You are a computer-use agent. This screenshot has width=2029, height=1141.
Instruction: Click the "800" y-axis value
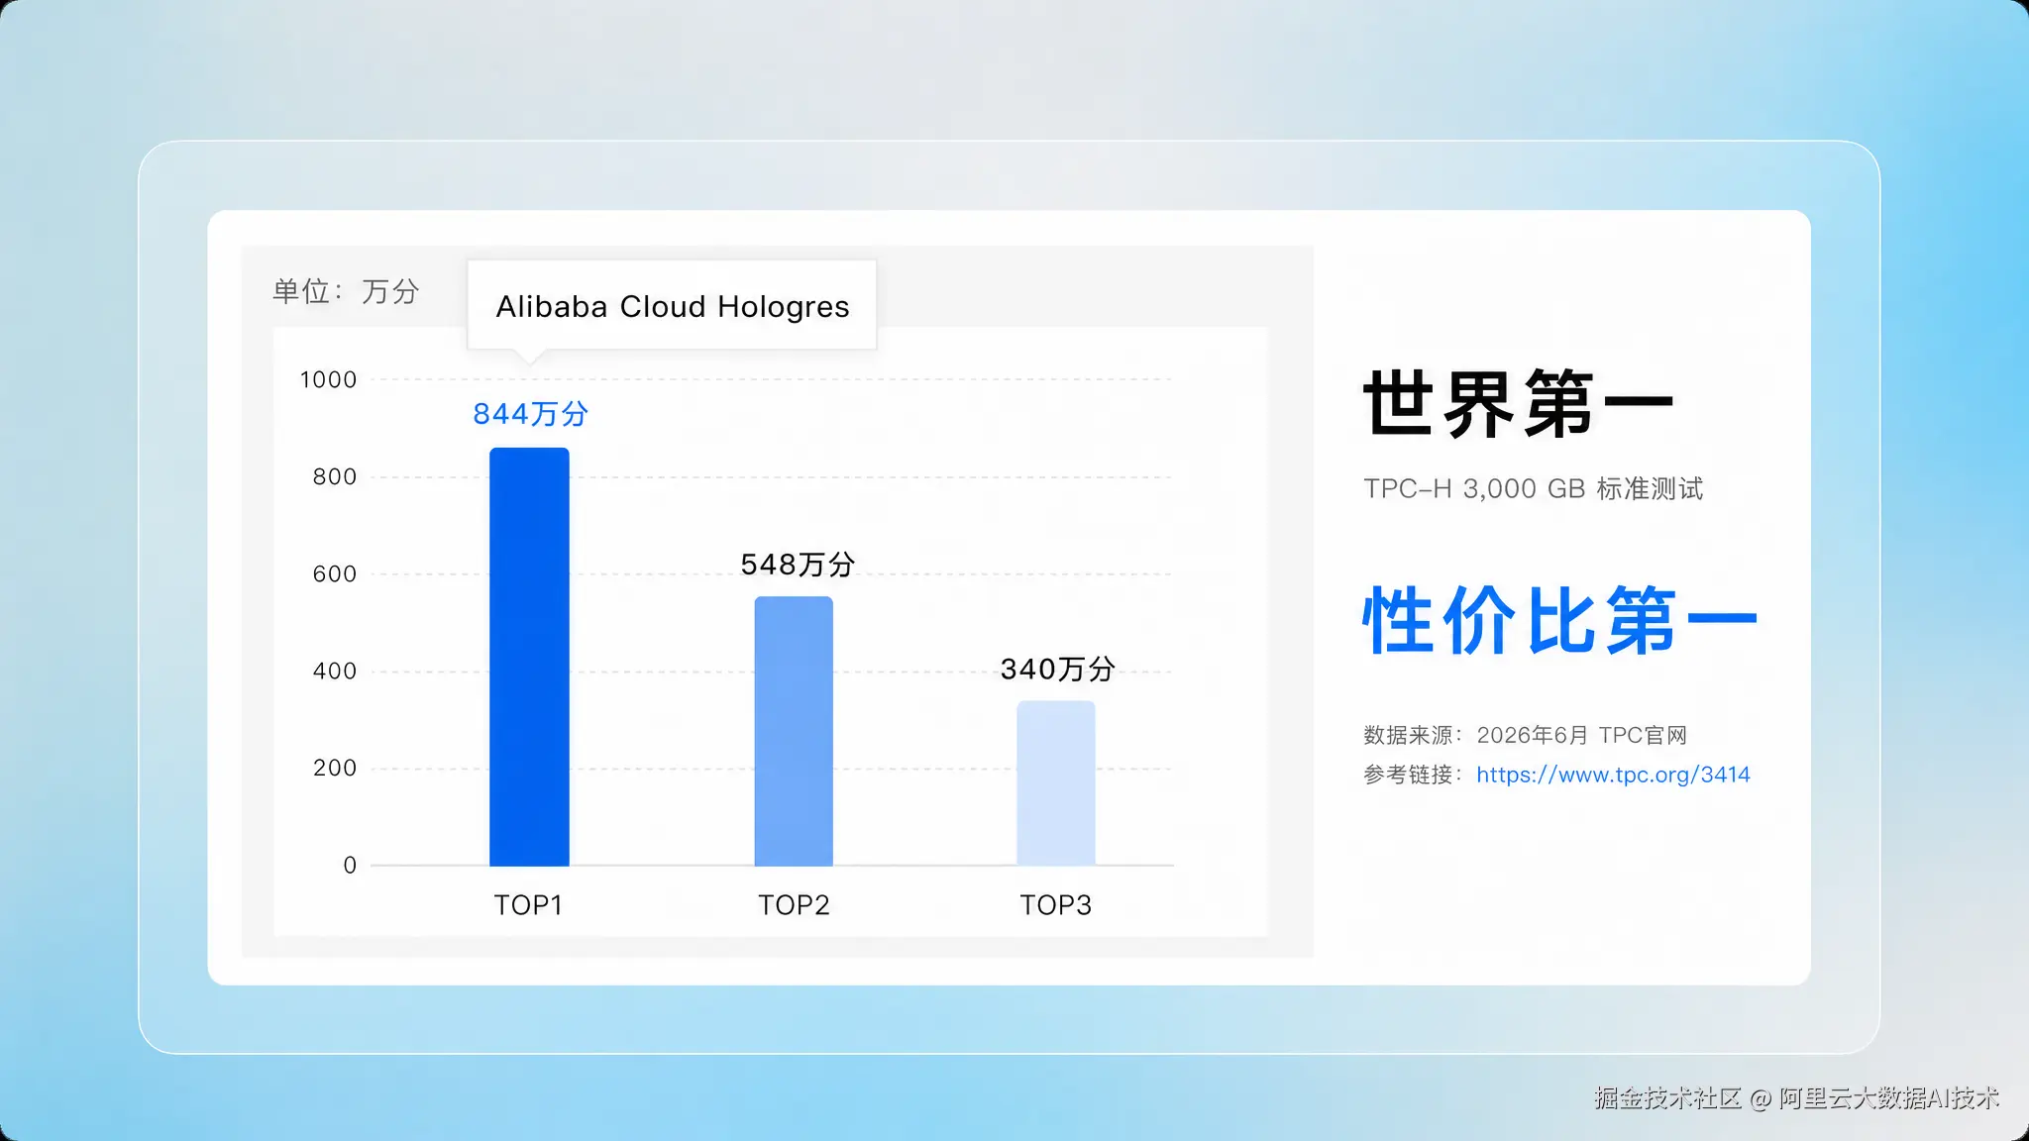pyautogui.click(x=335, y=477)
